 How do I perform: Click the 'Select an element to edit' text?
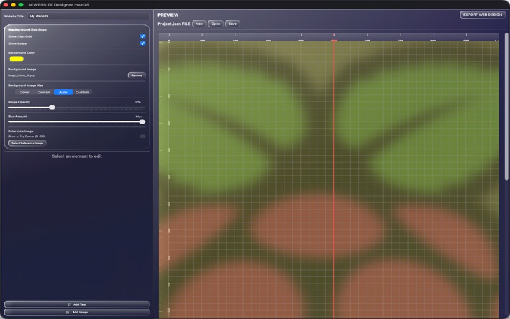click(76, 156)
